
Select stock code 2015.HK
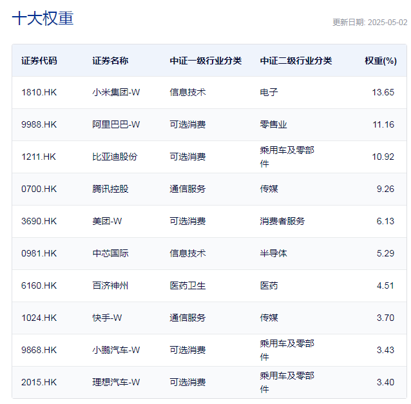[x=39, y=383]
